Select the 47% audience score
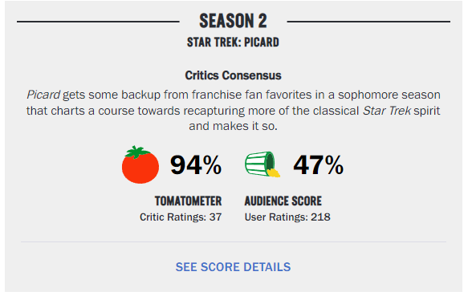468x296 pixels. coord(319,164)
